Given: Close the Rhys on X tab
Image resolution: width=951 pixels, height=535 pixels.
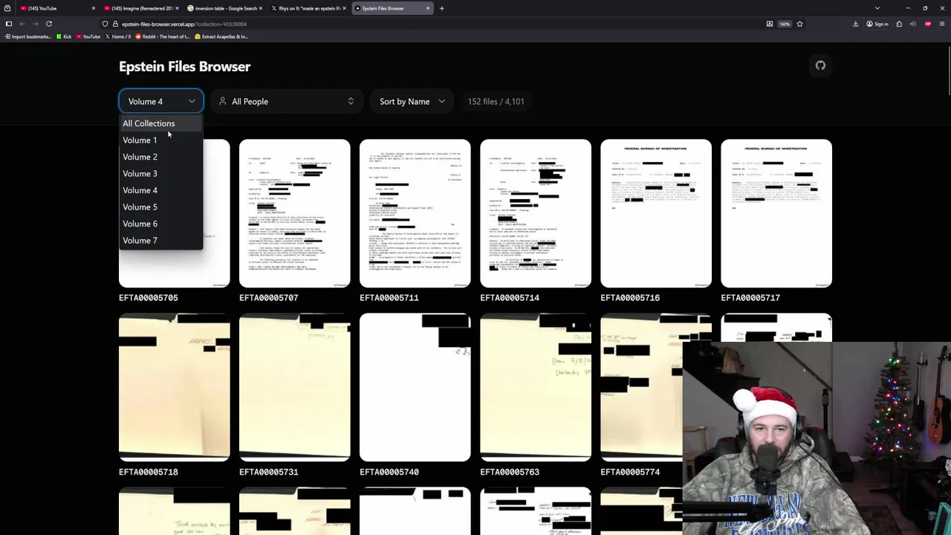Looking at the screenshot, I should click(x=345, y=8).
